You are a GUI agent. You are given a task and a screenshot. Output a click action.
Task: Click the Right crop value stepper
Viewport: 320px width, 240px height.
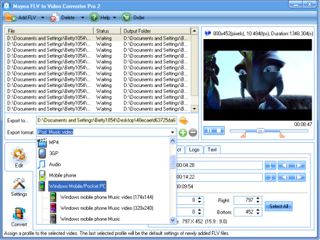[258, 200]
